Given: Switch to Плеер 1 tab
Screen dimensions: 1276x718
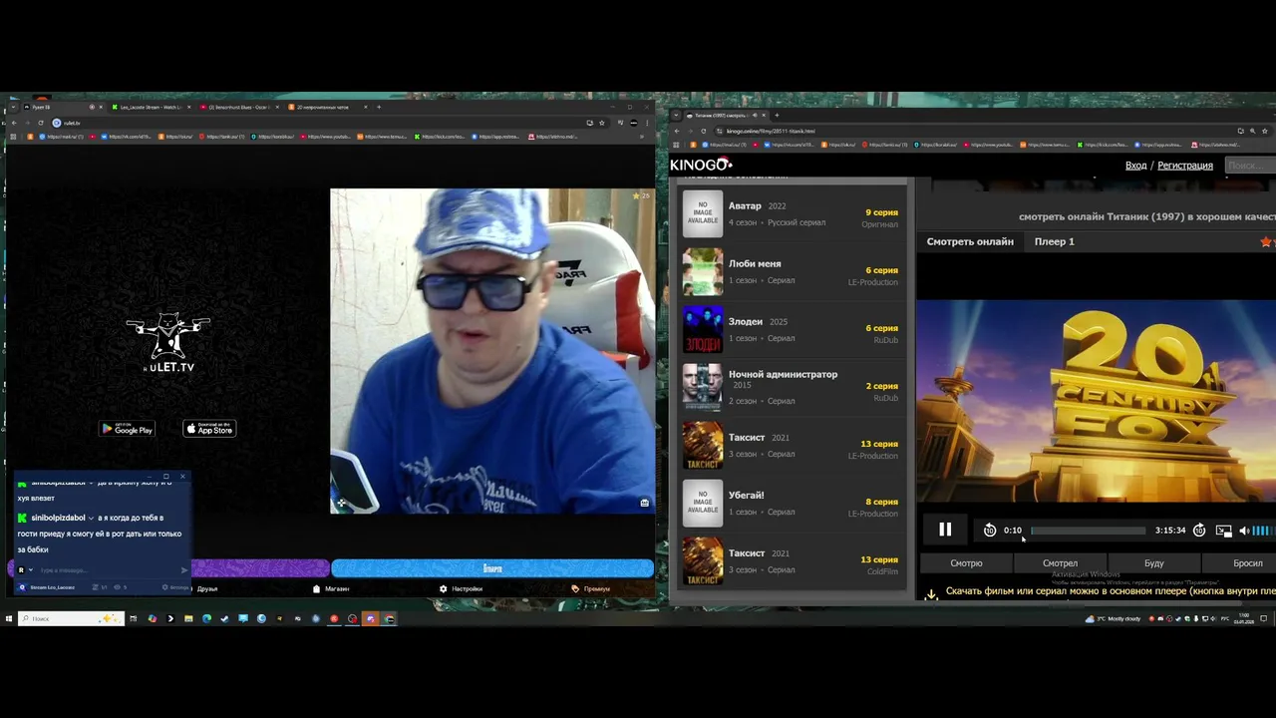Looking at the screenshot, I should coord(1054,241).
